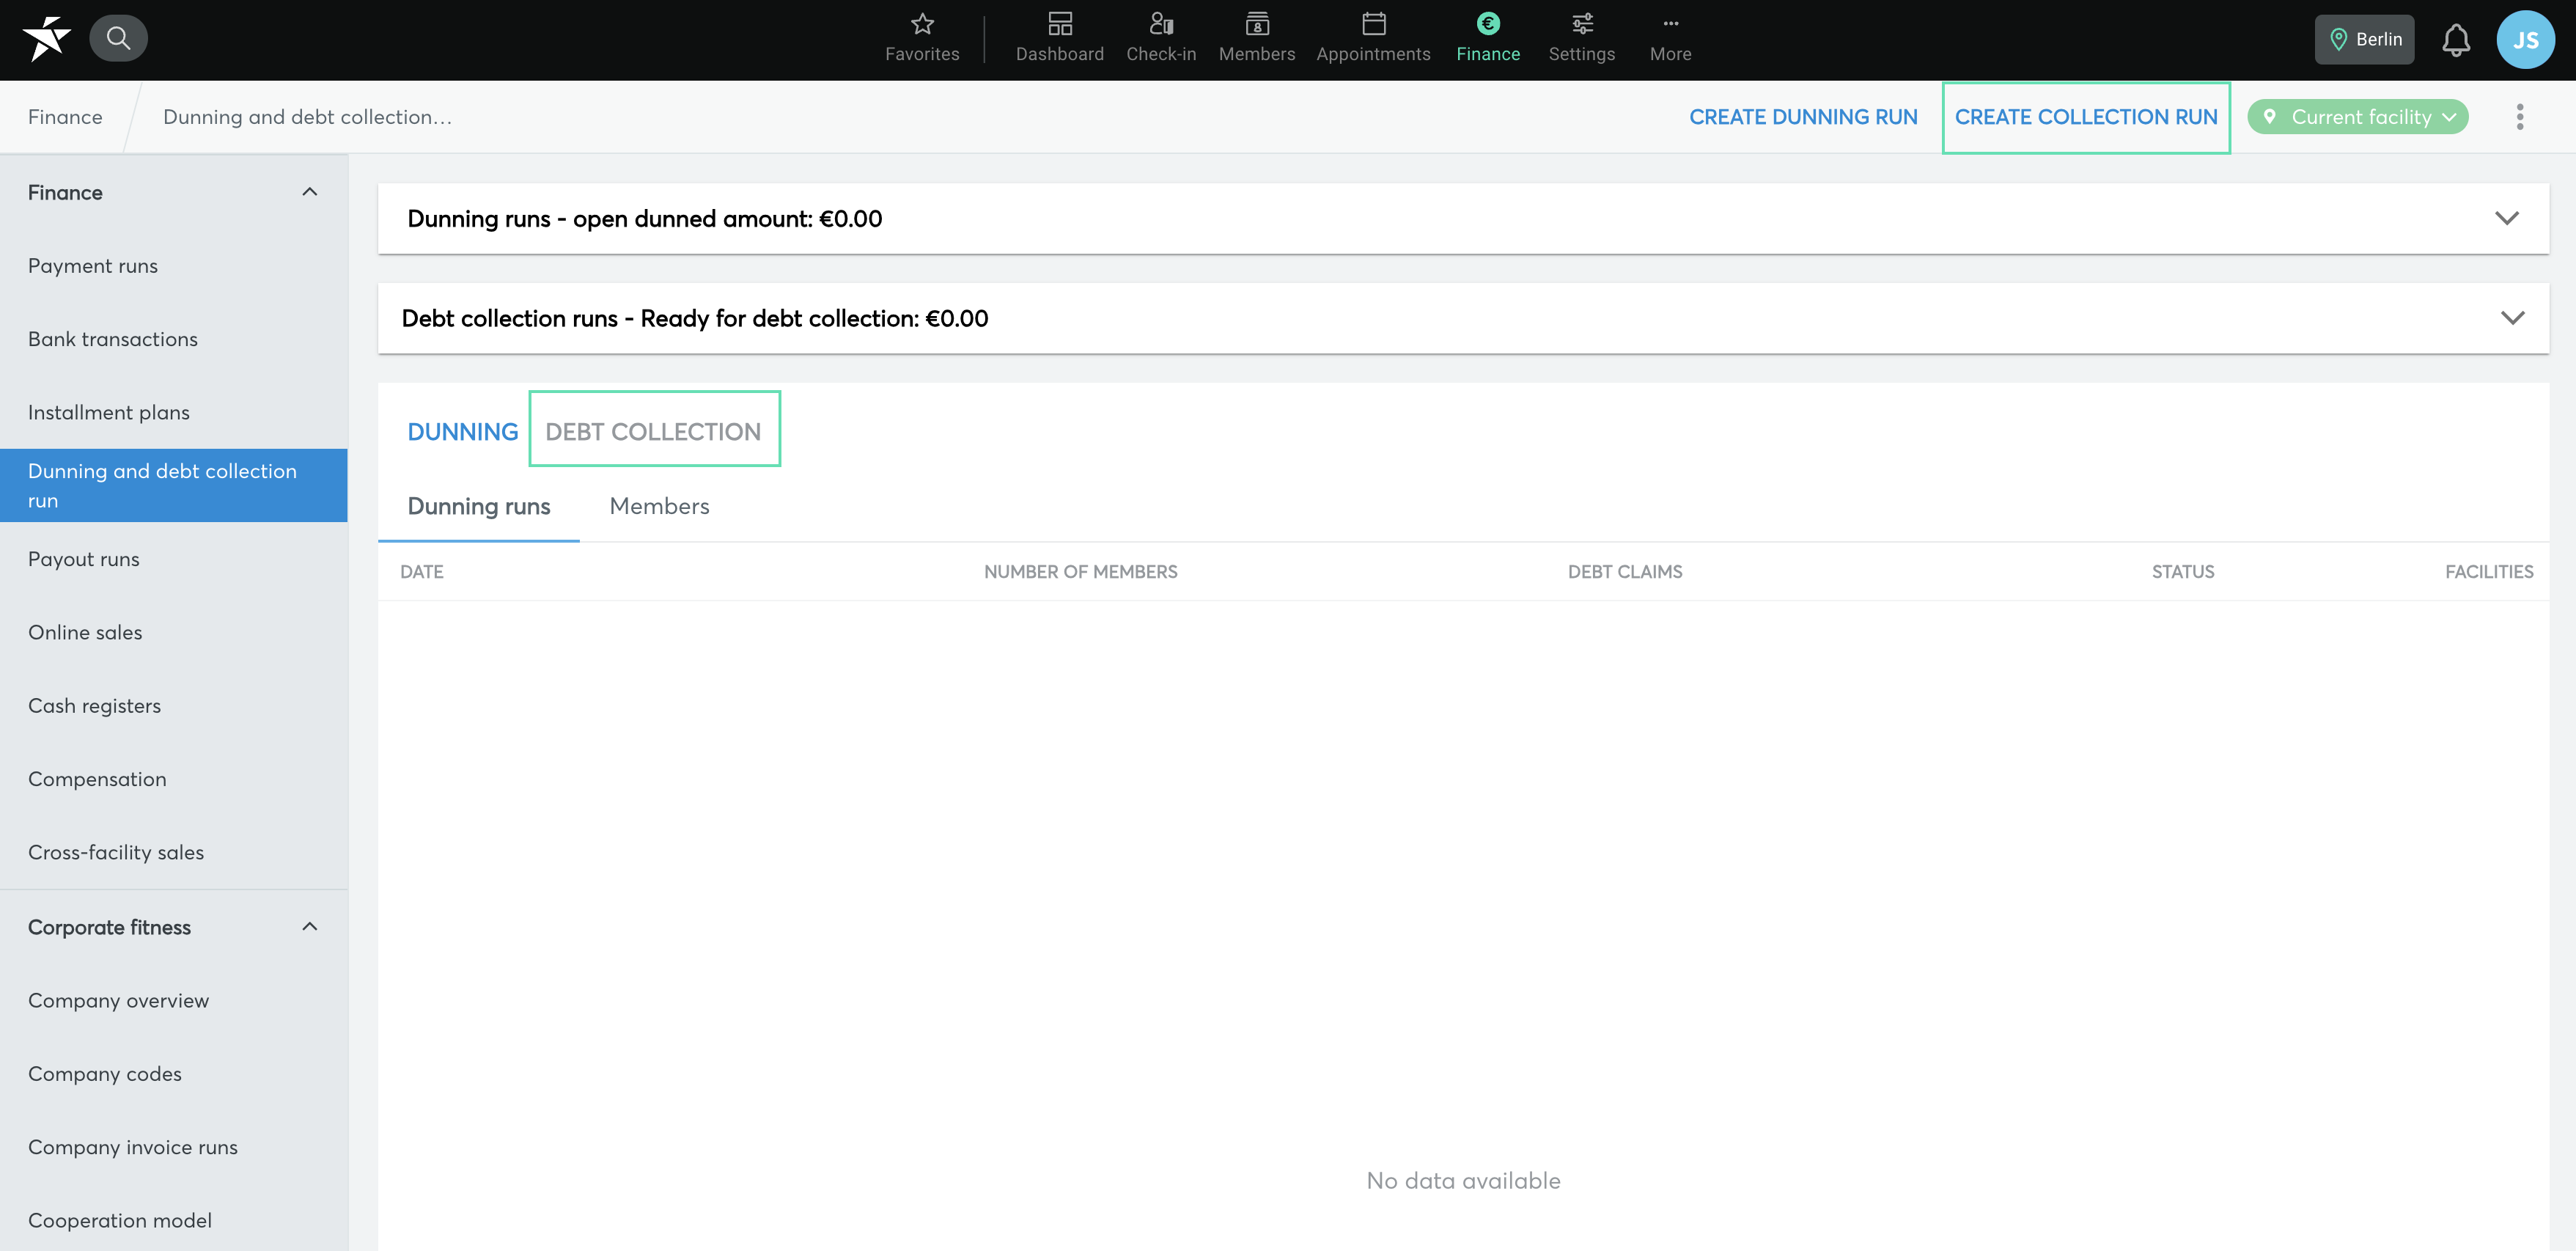Click the star logo home icon
This screenshot has width=2576, height=1251.
click(46, 39)
